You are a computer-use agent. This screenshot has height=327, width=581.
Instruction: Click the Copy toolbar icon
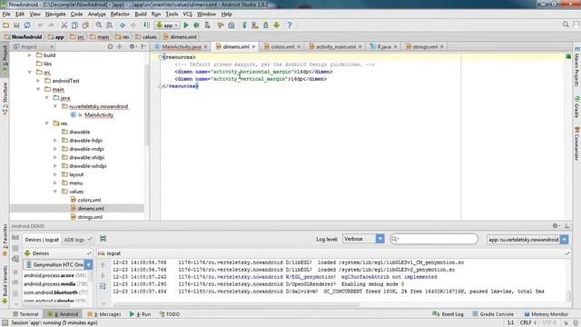(74, 25)
